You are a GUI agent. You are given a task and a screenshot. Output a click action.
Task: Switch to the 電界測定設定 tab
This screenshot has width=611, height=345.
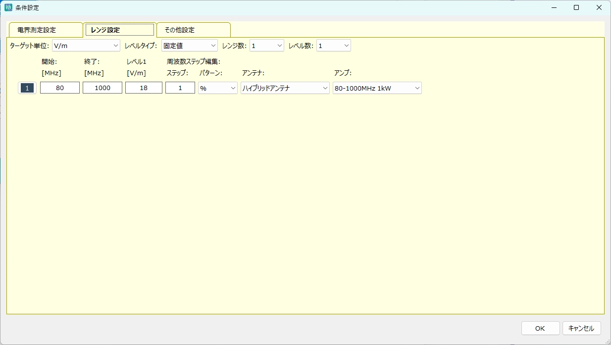(x=45, y=30)
